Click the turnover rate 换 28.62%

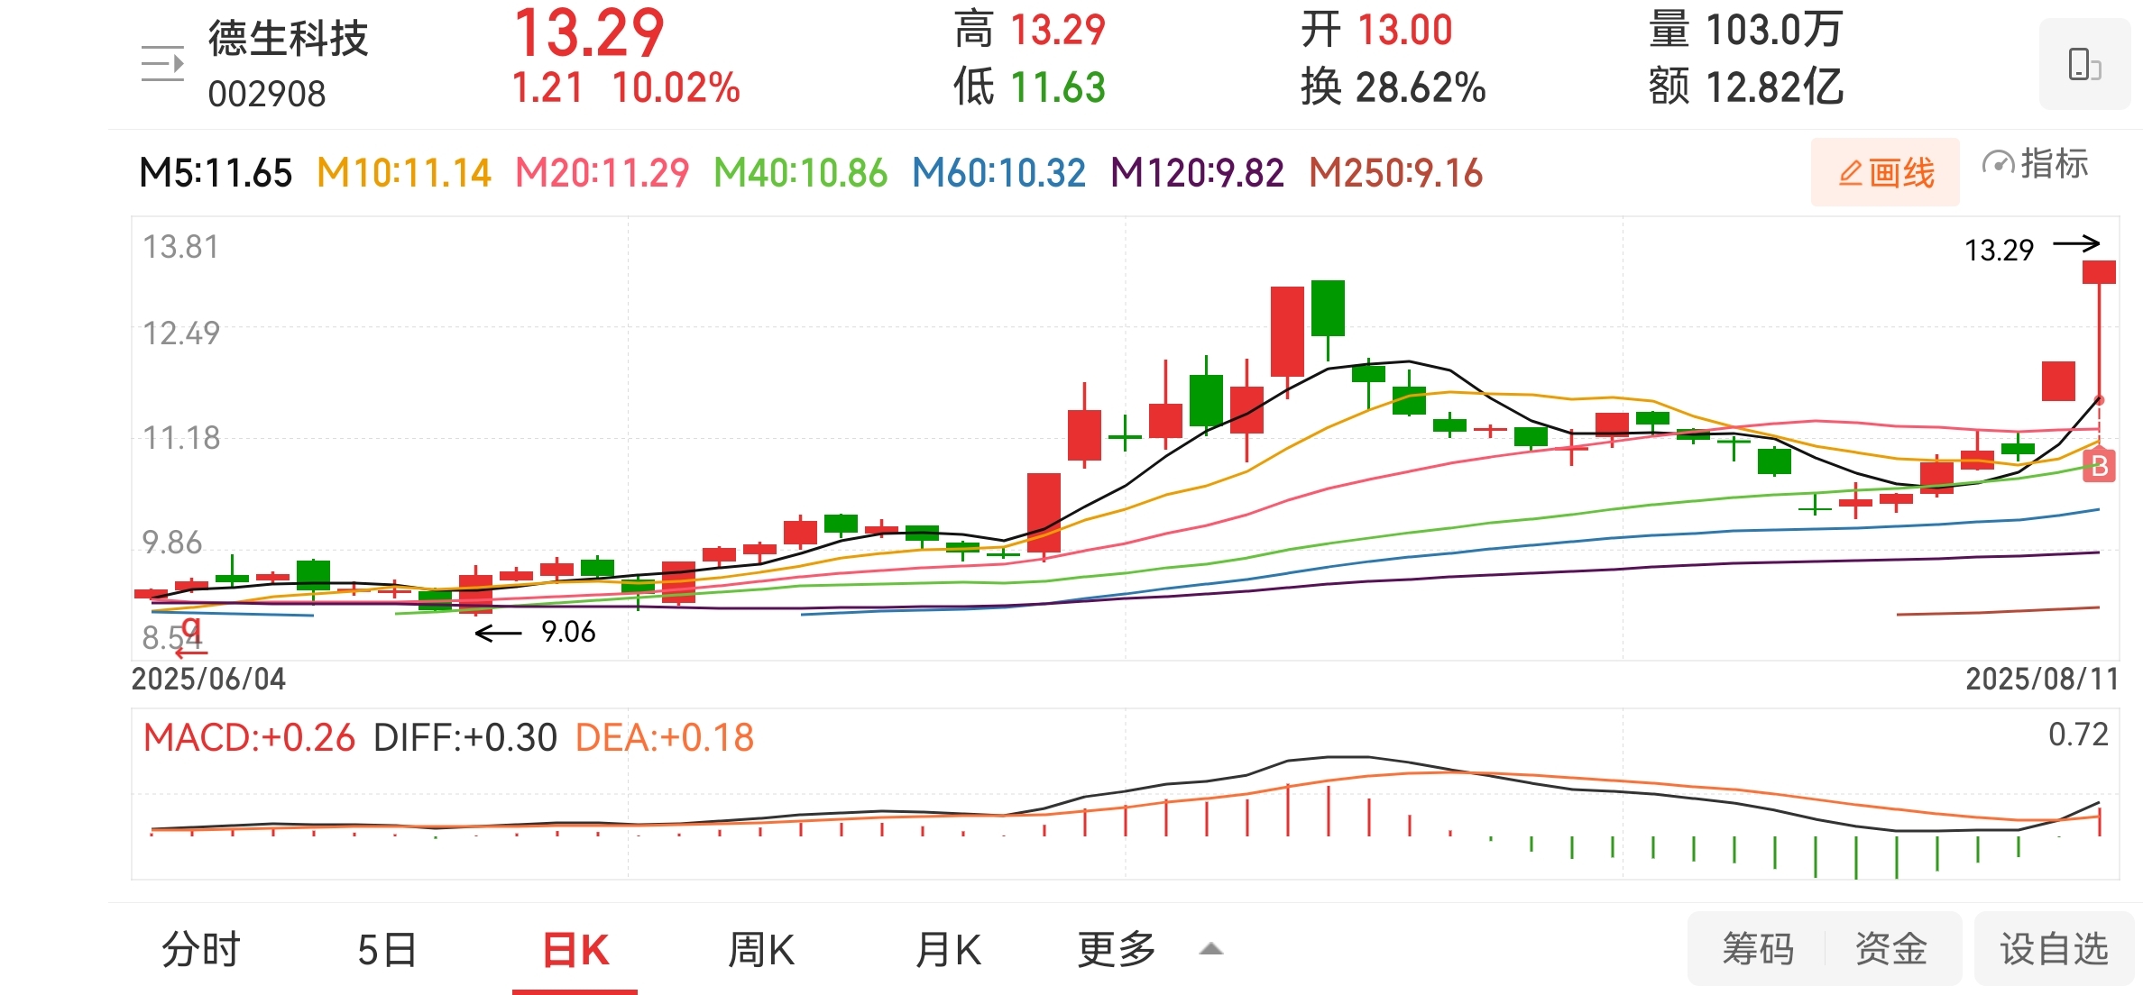[x=1393, y=87]
